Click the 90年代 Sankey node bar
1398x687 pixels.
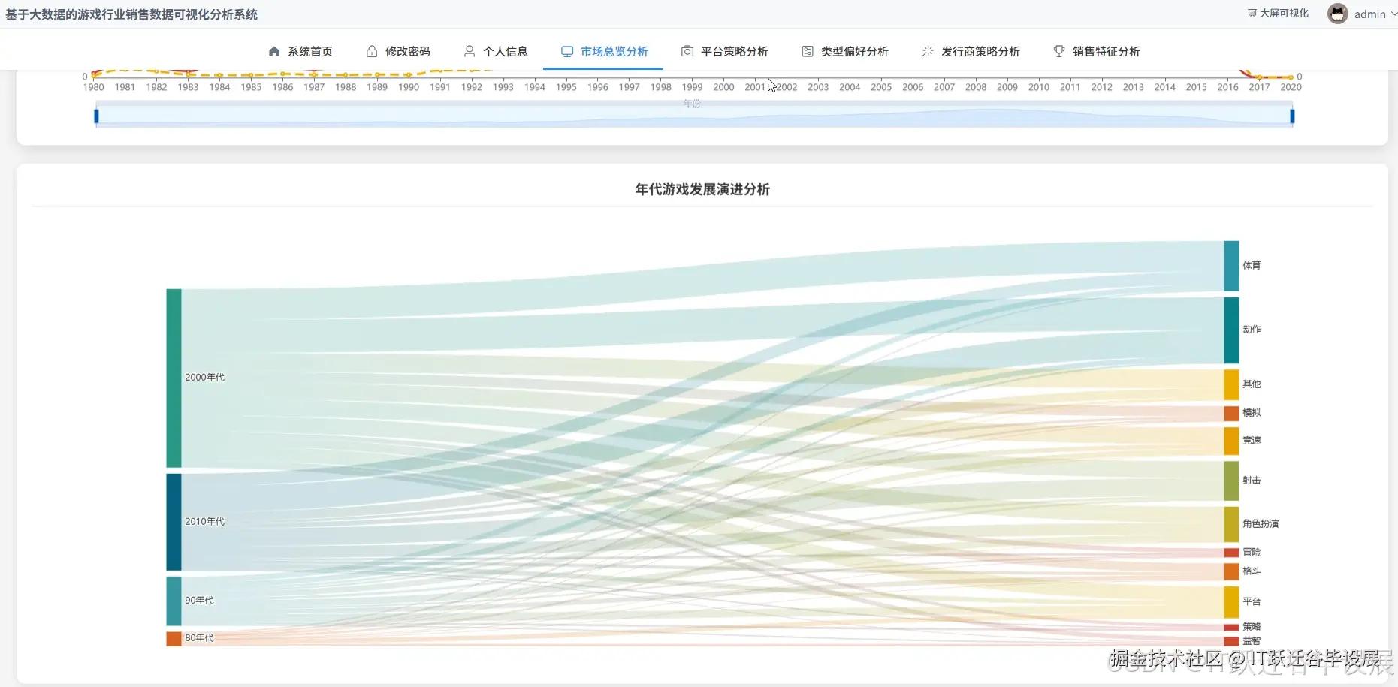[x=174, y=601]
